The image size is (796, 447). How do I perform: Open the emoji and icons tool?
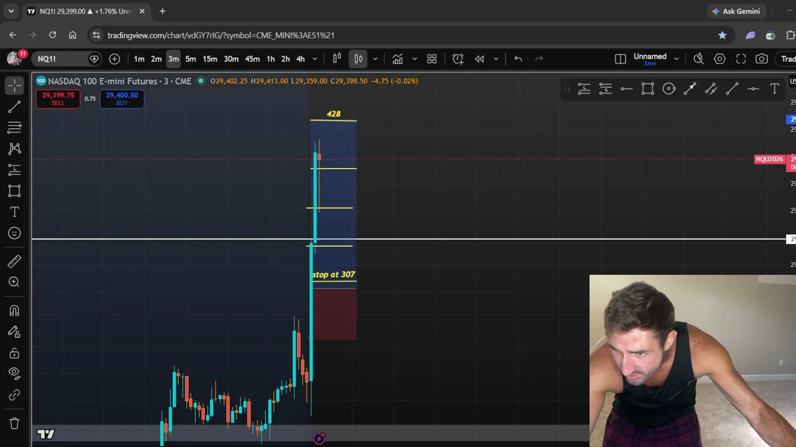[x=14, y=233]
